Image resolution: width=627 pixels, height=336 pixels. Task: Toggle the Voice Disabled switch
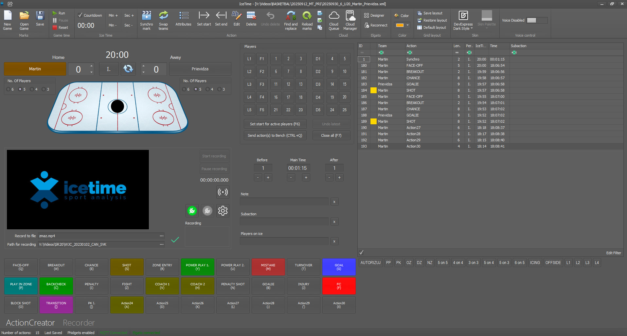coord(537,20)
